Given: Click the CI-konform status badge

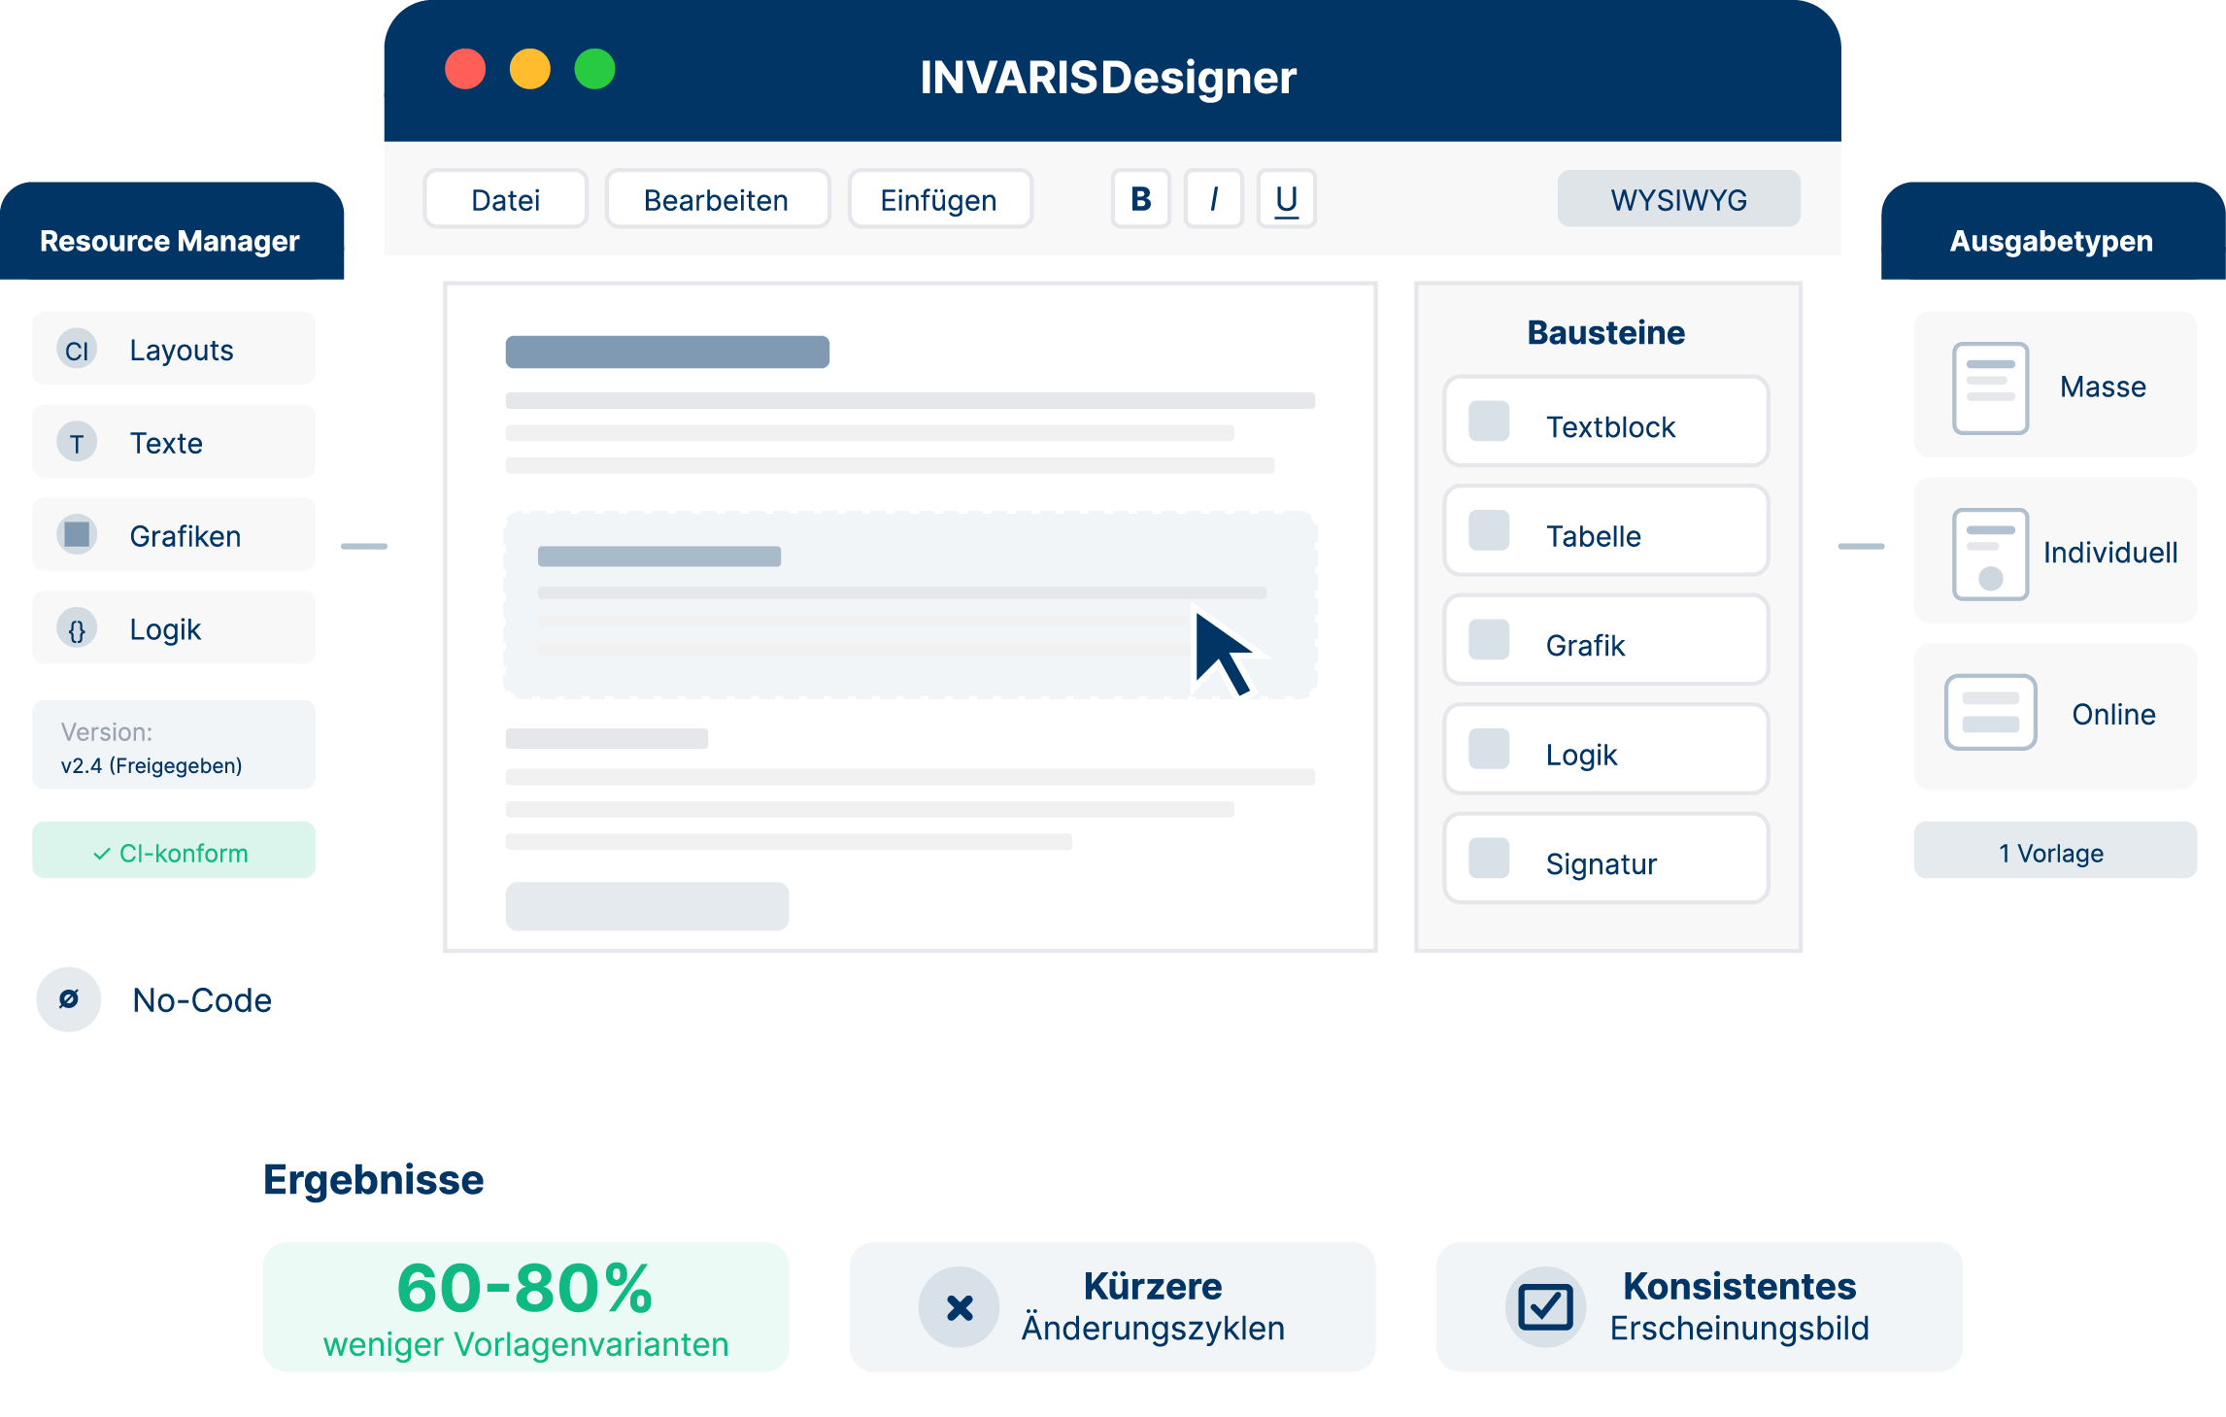Looking at the screenshot, I should pyautogui.click(x=173, y=852).
